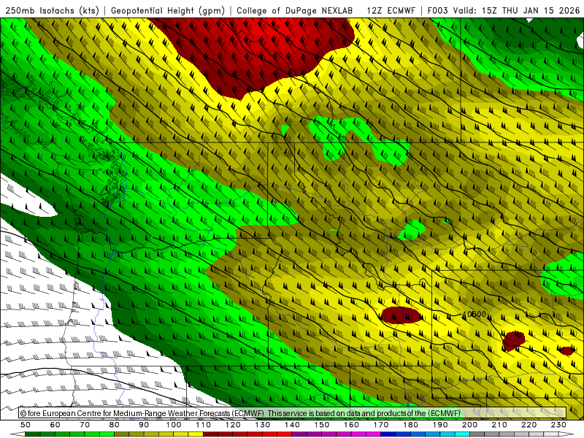Viewport: 584px width, 438px height.
Task: Select the 80 kts value on the color scale
Action: 115,425
